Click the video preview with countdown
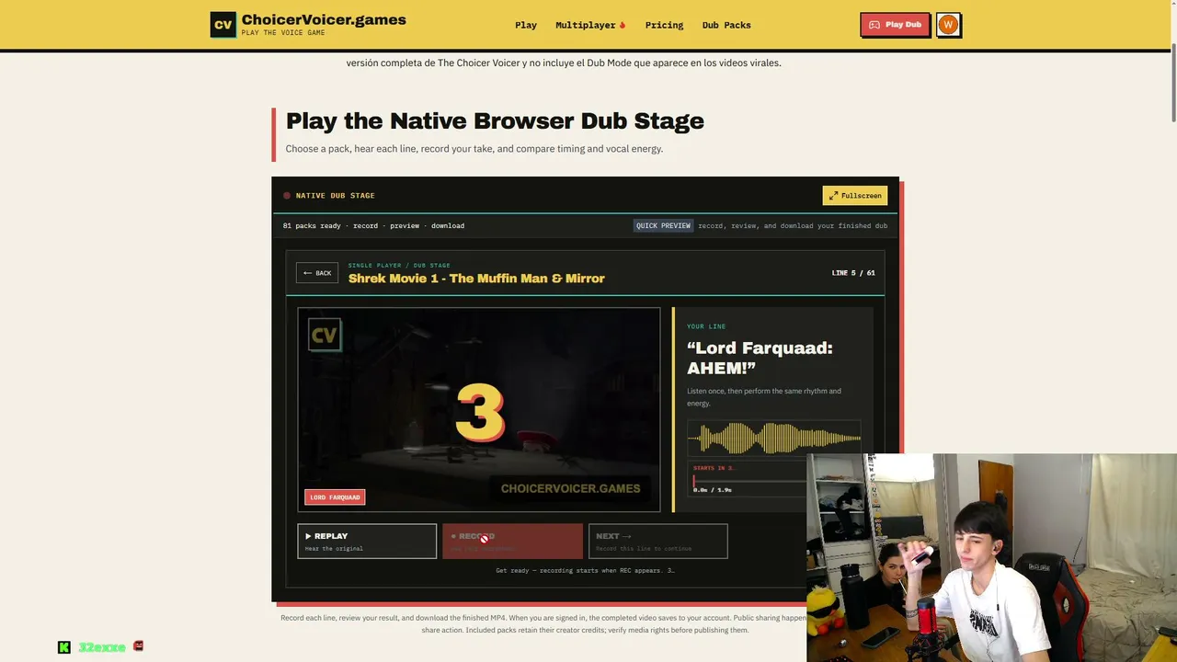This screenshot has height=662, width=1177. pyautogui.click(x=479, y=409)
